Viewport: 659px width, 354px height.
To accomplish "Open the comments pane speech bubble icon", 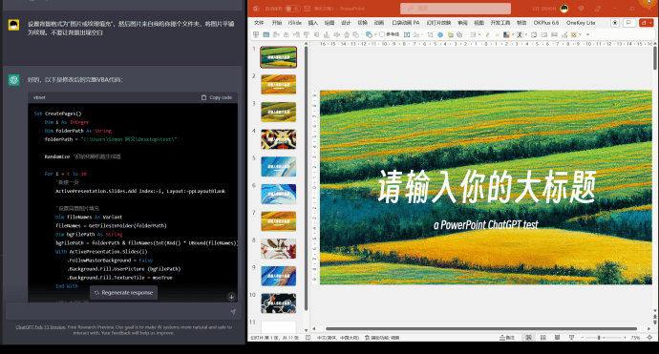I will coord(628,23).
